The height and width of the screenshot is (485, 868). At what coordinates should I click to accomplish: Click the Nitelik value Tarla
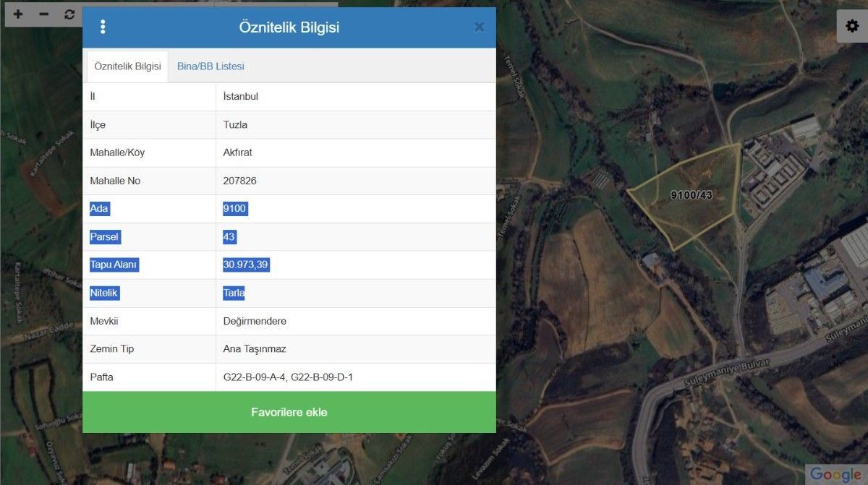coord(234,293)
